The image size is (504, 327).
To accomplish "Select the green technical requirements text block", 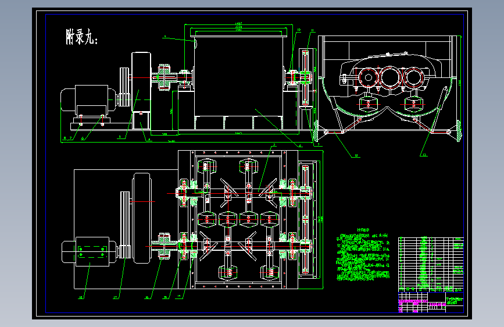I will 363,255.
